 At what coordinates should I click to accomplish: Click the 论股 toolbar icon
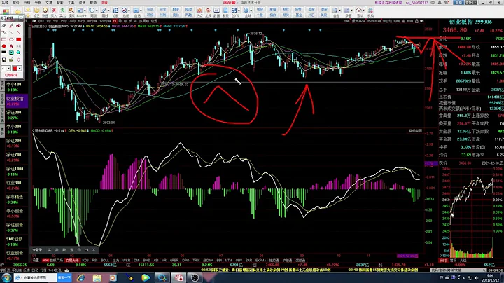coord(115,12)
